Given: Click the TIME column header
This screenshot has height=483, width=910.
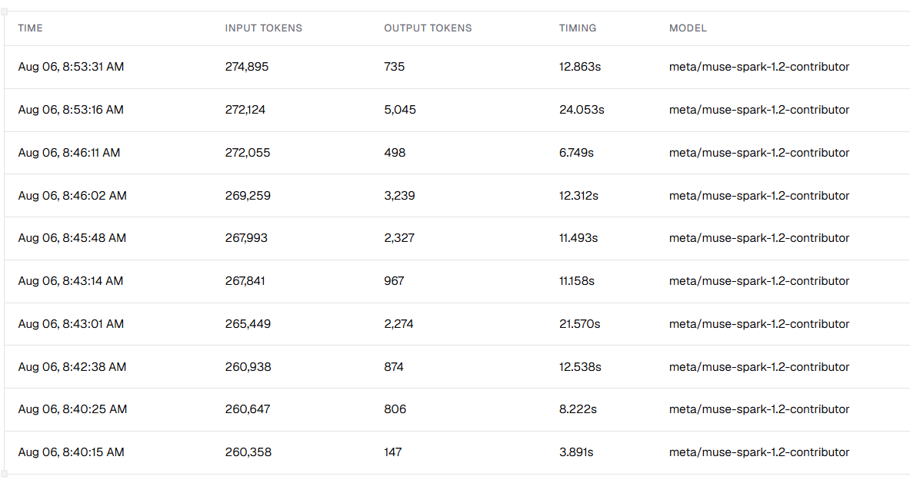Looking at the screenshot, I should [x=30, y=28].
